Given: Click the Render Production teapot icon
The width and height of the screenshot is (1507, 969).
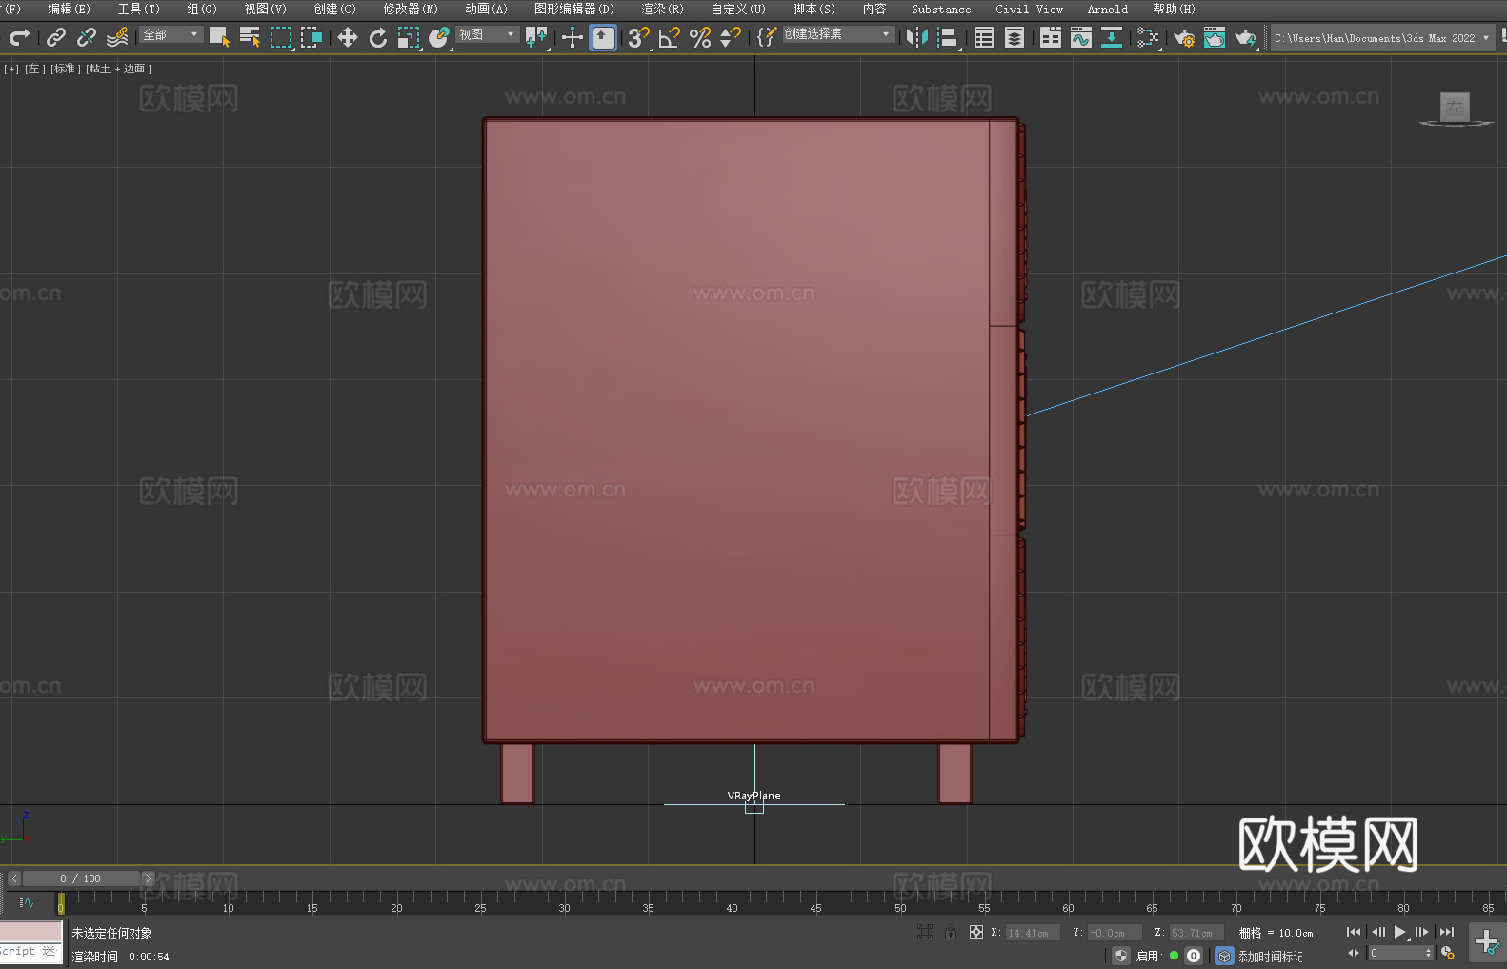Looking at the screenshot, I should (1245, 37).
